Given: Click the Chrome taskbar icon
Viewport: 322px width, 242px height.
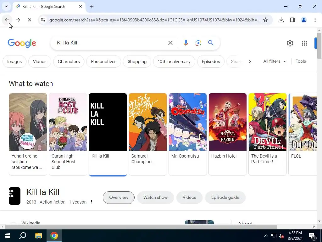Looking at the screenshot, I should coord(54,236).
